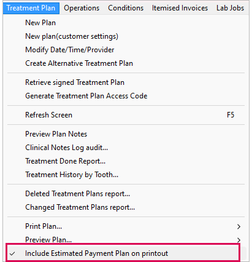
Task: Open Deleted Treatment Plans report
Action: pyautogui.click(x=126, y=194)
